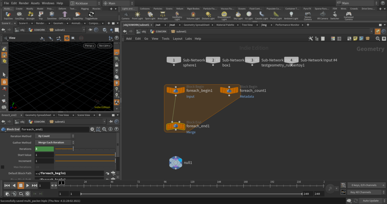Toggle pin on scene view path bar
This screenshot has width=387, height=204.
tap(90, 30)
